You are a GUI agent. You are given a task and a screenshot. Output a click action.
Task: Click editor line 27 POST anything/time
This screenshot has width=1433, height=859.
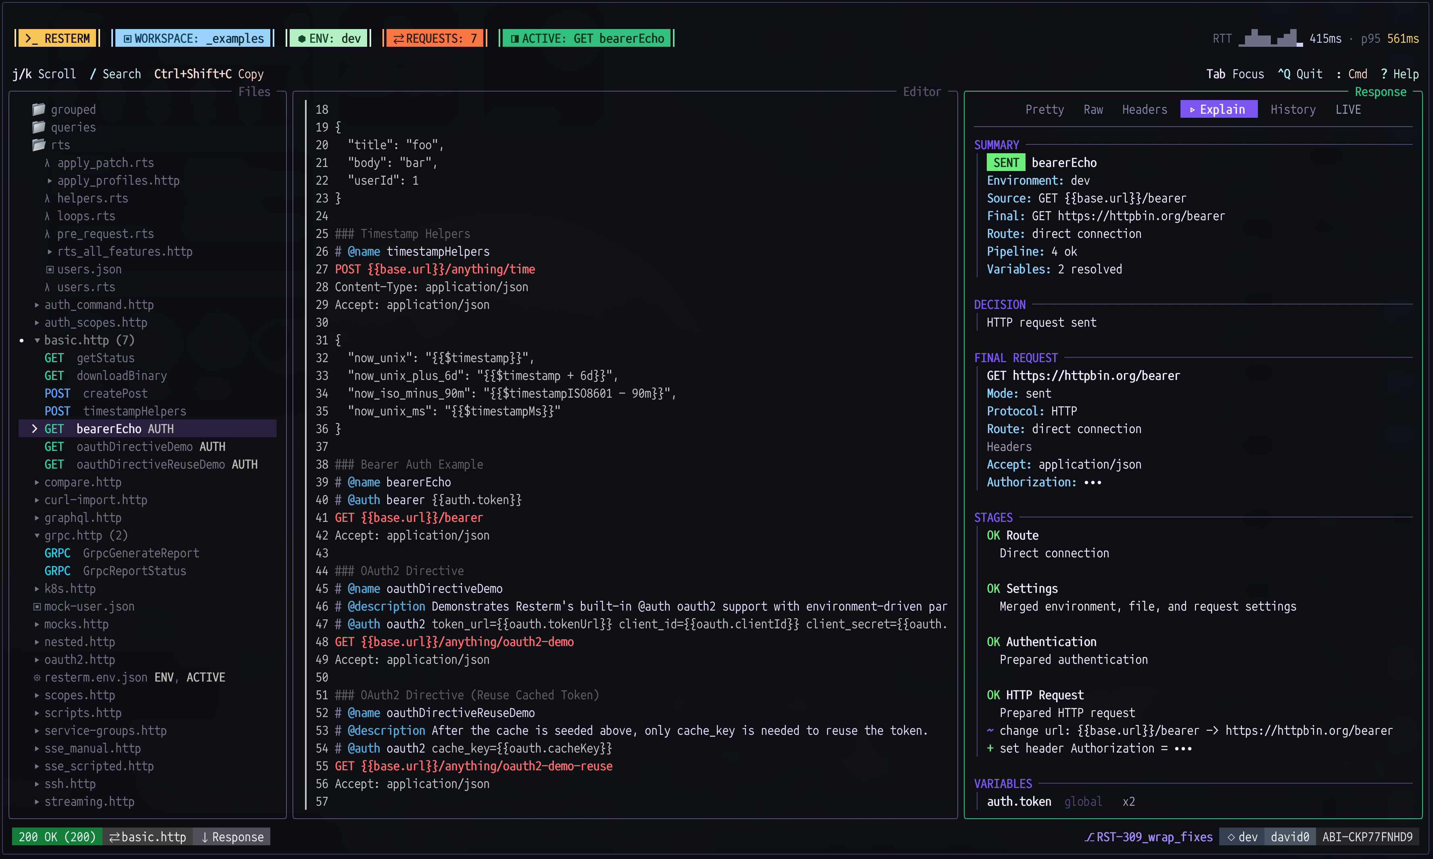coord(435,269)
